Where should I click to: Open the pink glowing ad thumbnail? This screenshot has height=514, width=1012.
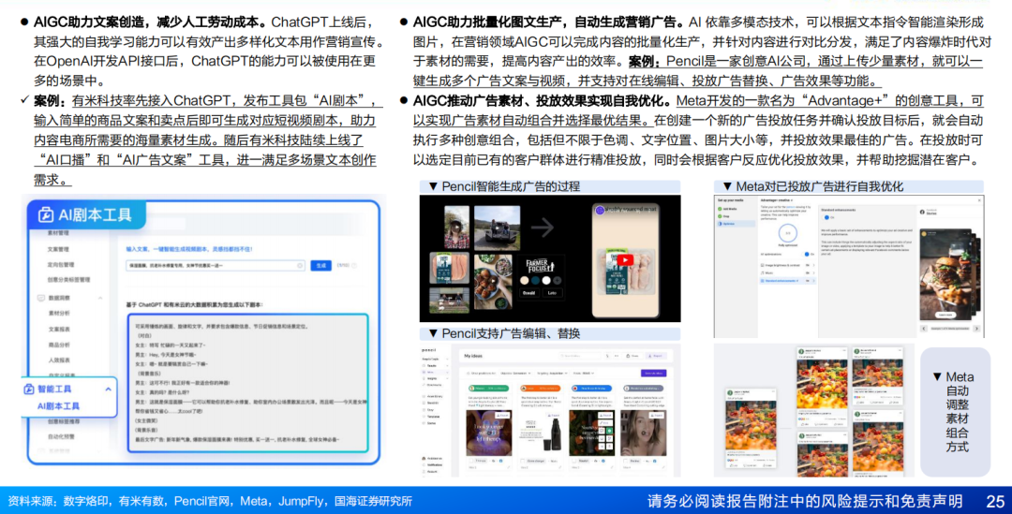pyautogui.click(x=488, y=433)
